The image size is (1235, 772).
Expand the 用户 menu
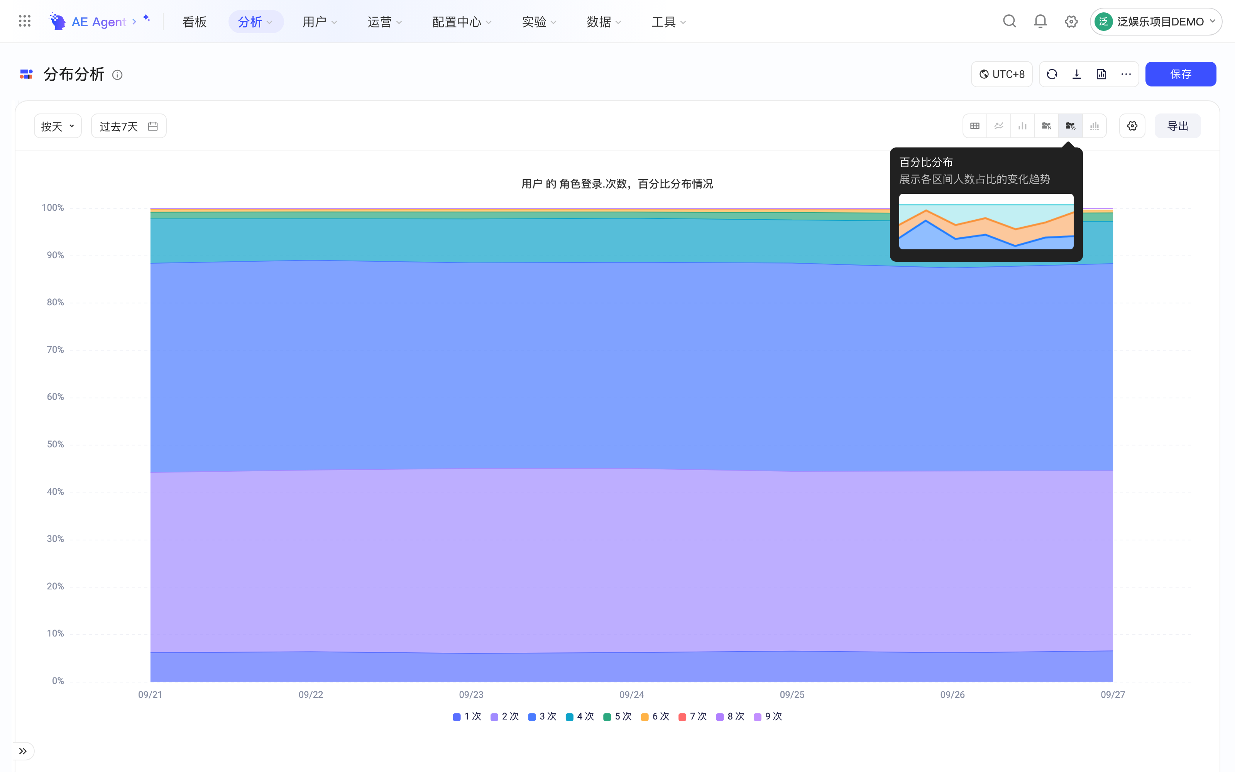click(x=320, y=22)
